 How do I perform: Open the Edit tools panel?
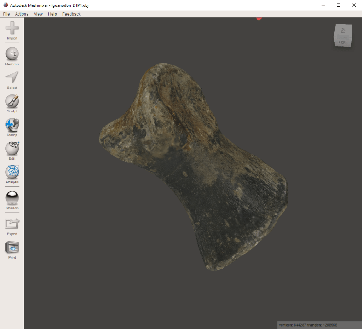tap(12, 148)
